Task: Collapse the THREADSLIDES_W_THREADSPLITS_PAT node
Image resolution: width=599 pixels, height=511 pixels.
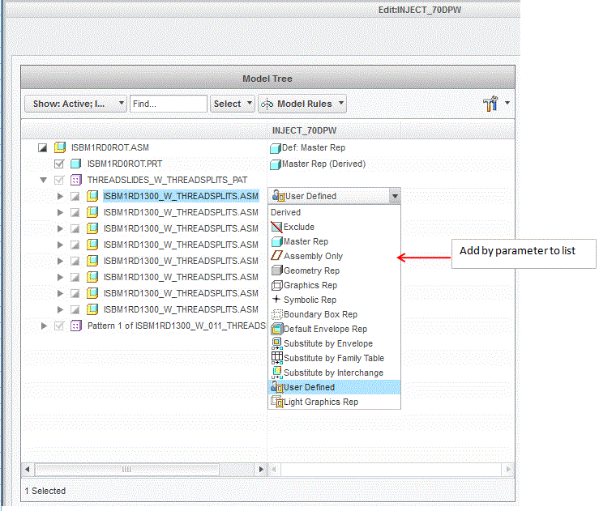Action: pos(44,180)
